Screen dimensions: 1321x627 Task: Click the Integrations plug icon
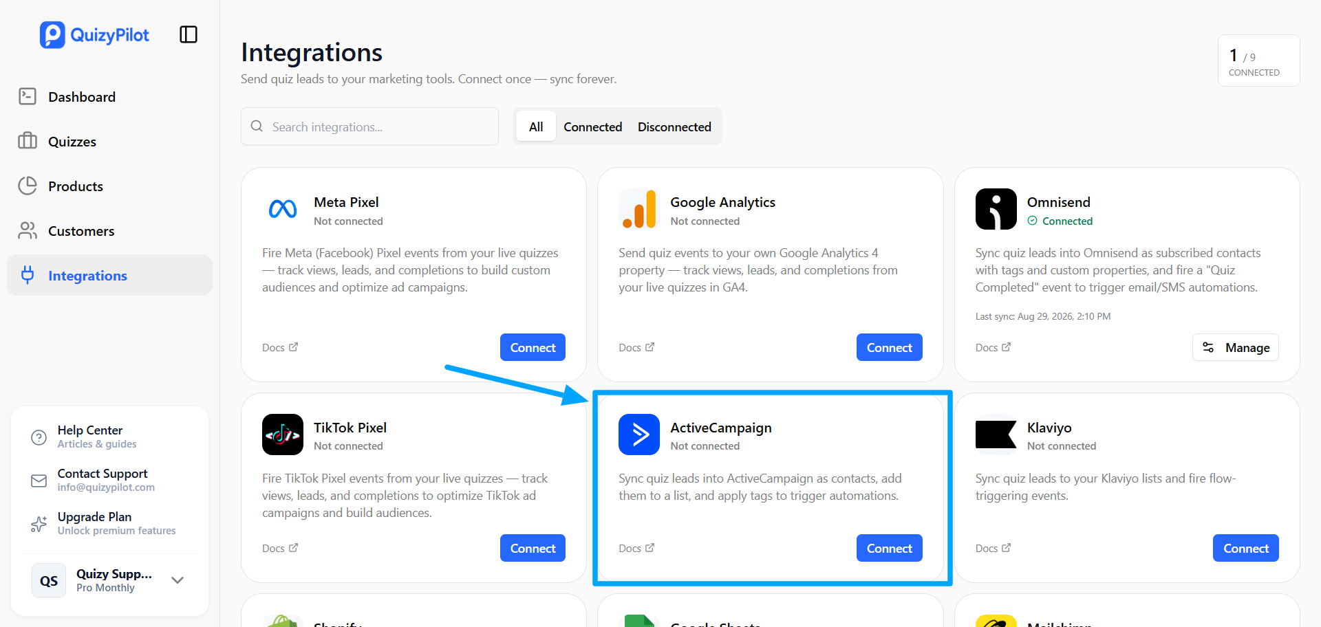(x=28, y=275)
